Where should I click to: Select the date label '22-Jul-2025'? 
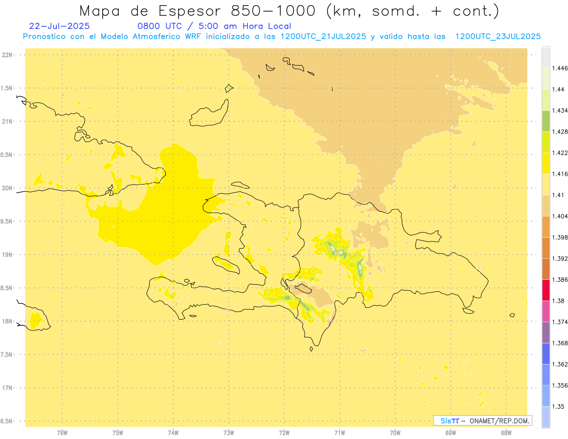59,26
